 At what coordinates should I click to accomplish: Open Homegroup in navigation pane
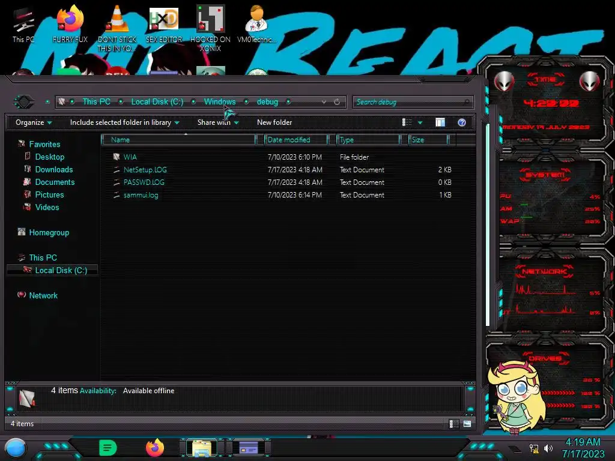pos(49,232)
